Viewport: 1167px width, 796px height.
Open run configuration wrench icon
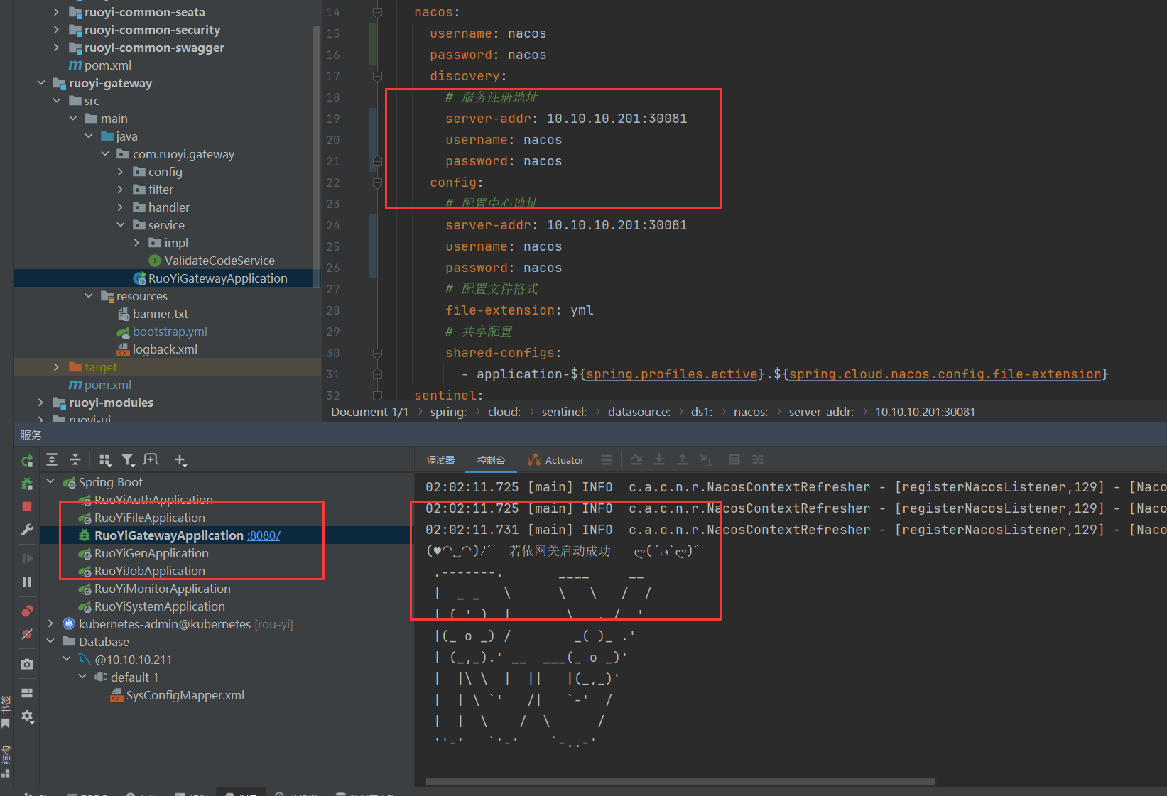coord(27,530)
